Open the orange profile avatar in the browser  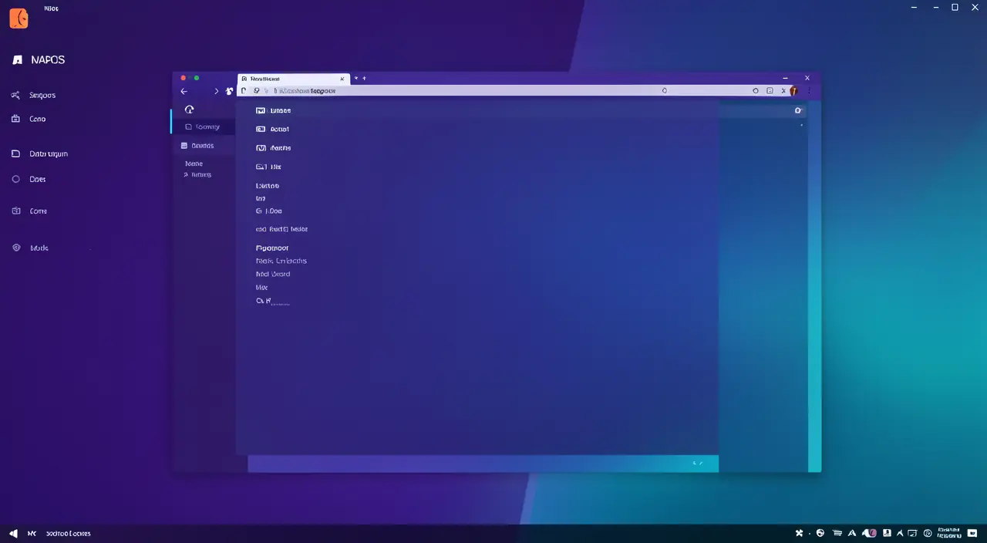pos(793,91)
